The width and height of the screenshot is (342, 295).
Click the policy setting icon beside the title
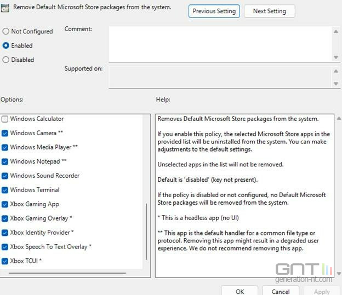pos(4,8)
